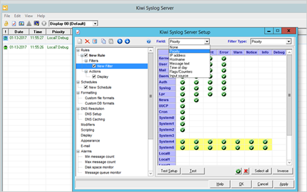This screenshot has height=192, width=307.
Task: Toggle the Auth Error green check cell
Action: [224, 82]
